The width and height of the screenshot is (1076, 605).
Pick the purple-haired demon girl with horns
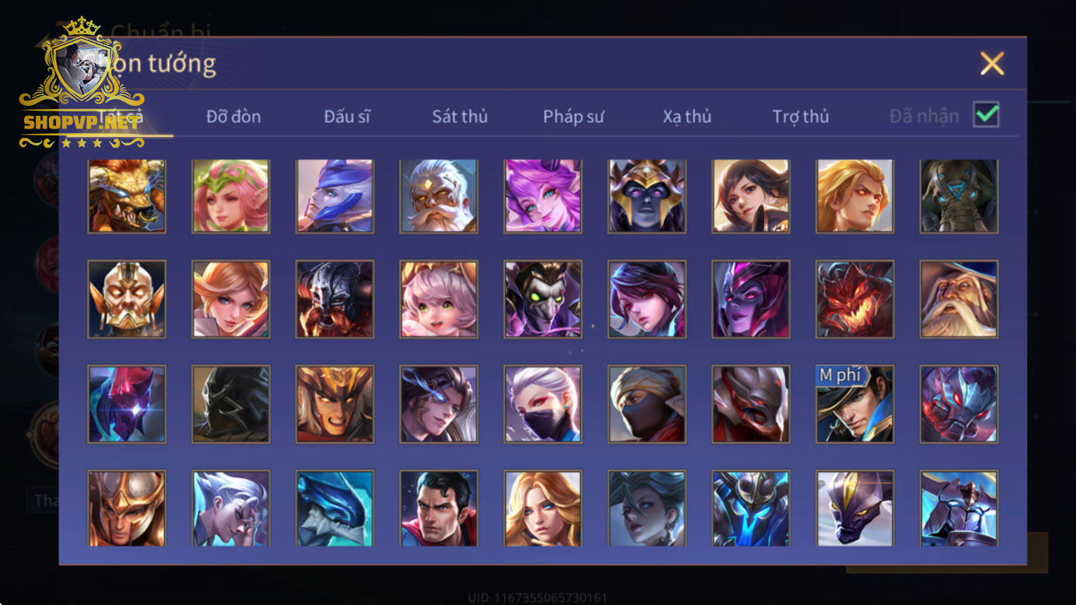point(543,196)
